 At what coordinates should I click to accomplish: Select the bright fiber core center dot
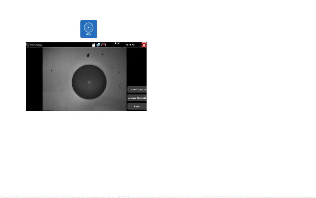tap(89, 82)
